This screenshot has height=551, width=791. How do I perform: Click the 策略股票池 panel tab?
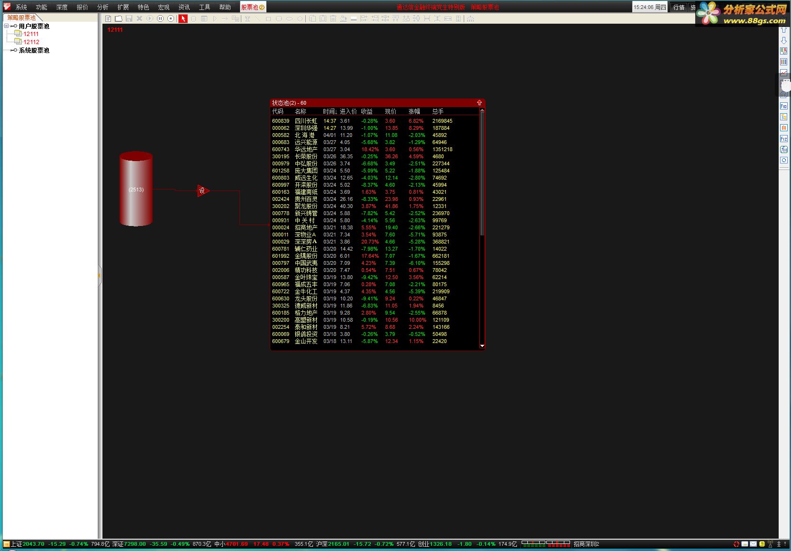pyautogui.click(x=21, y=18)
